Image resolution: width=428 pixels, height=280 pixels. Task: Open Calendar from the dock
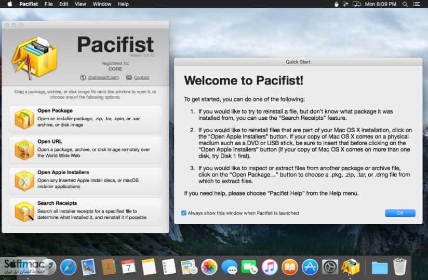128,267
